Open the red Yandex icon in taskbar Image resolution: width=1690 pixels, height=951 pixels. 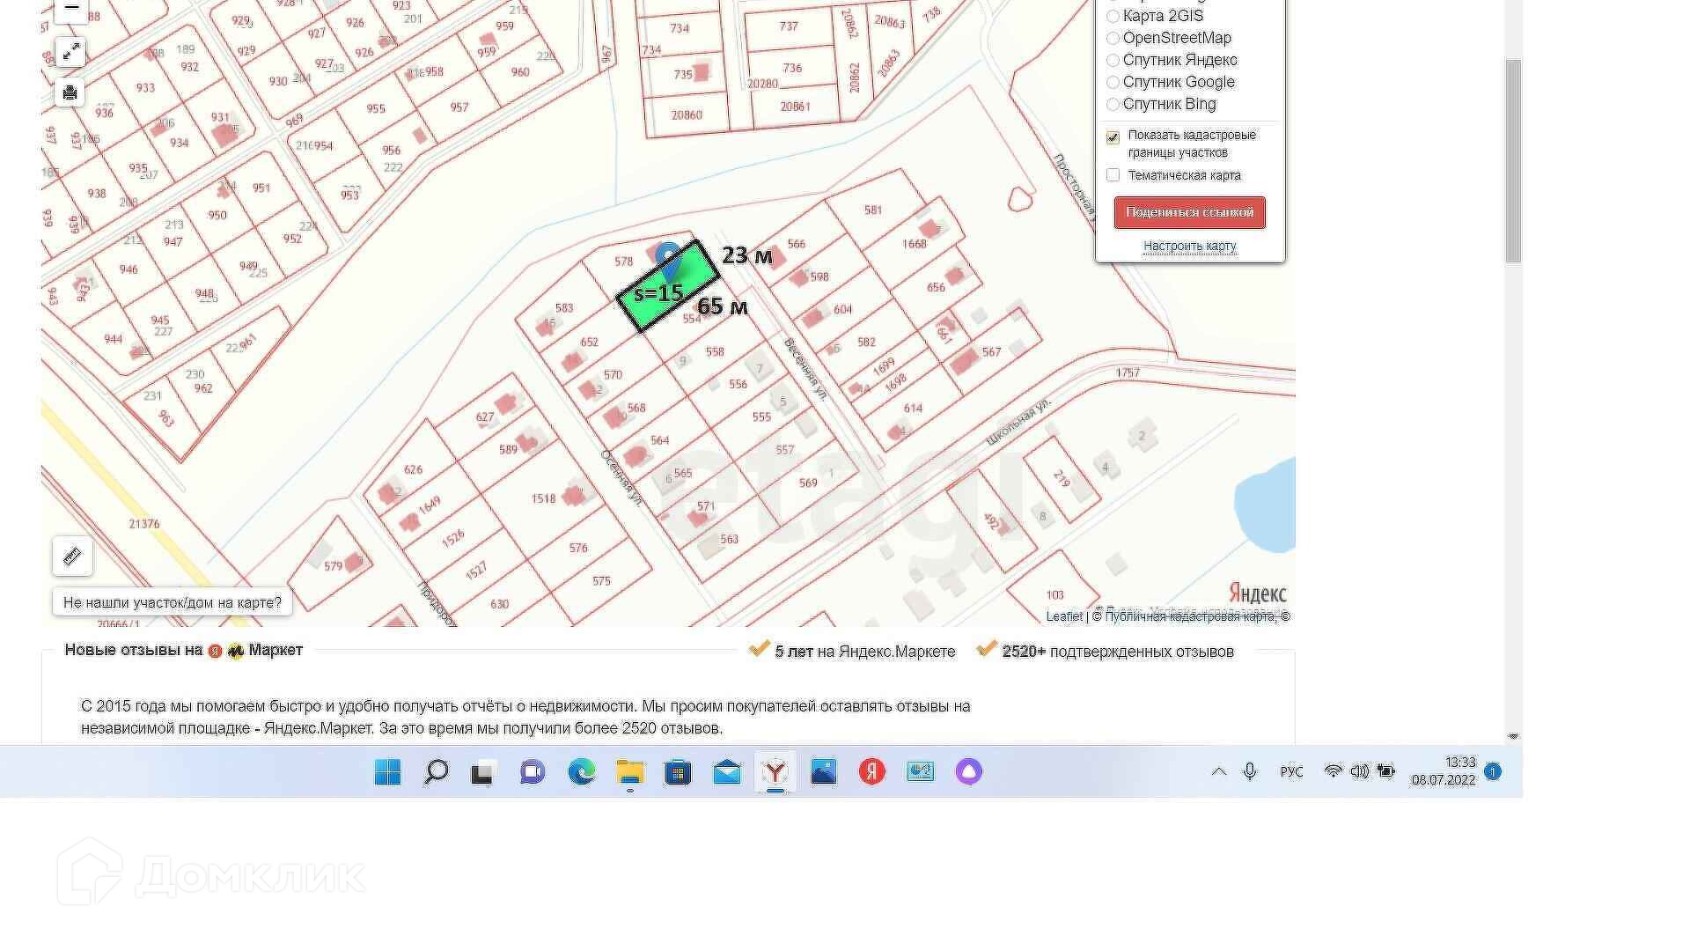(871, 772)
